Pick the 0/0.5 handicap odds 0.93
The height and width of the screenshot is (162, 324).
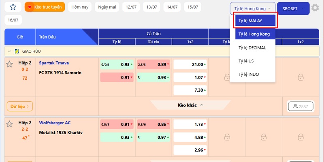[x=117, y=64]
